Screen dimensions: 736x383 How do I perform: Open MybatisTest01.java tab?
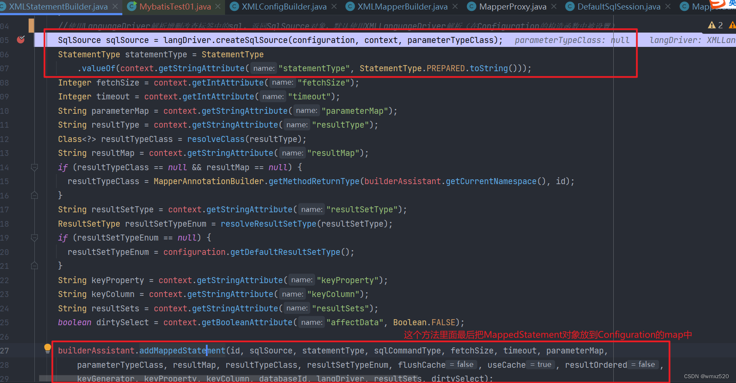pyautogui.click(x=175, y=7)
